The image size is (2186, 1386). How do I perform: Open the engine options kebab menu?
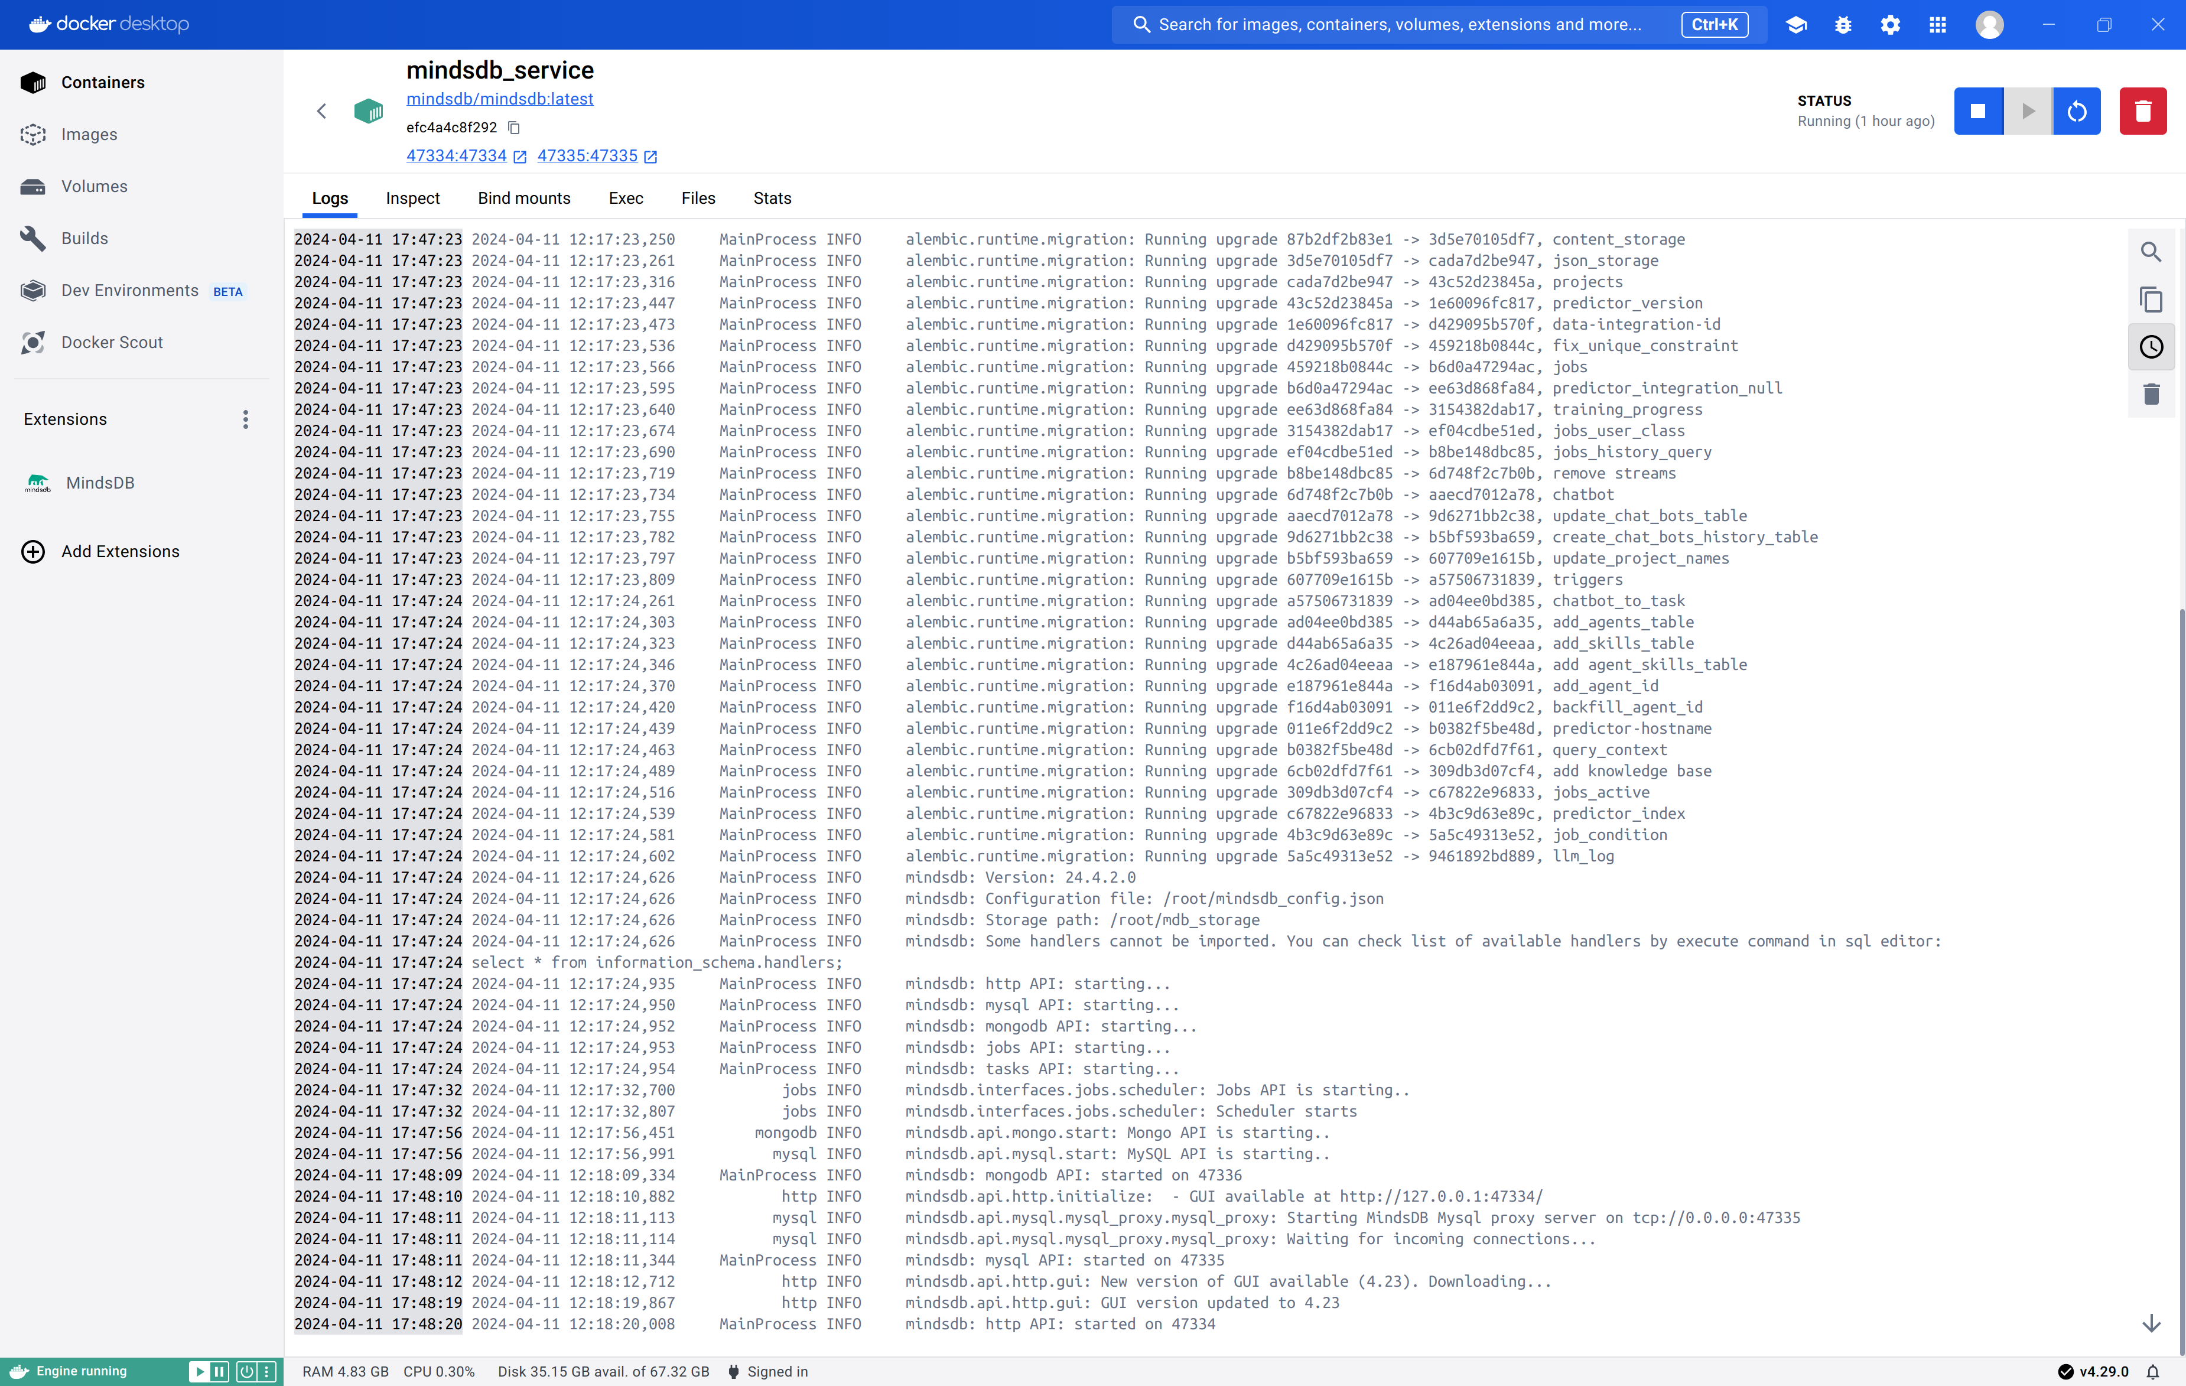[267, 1371]
